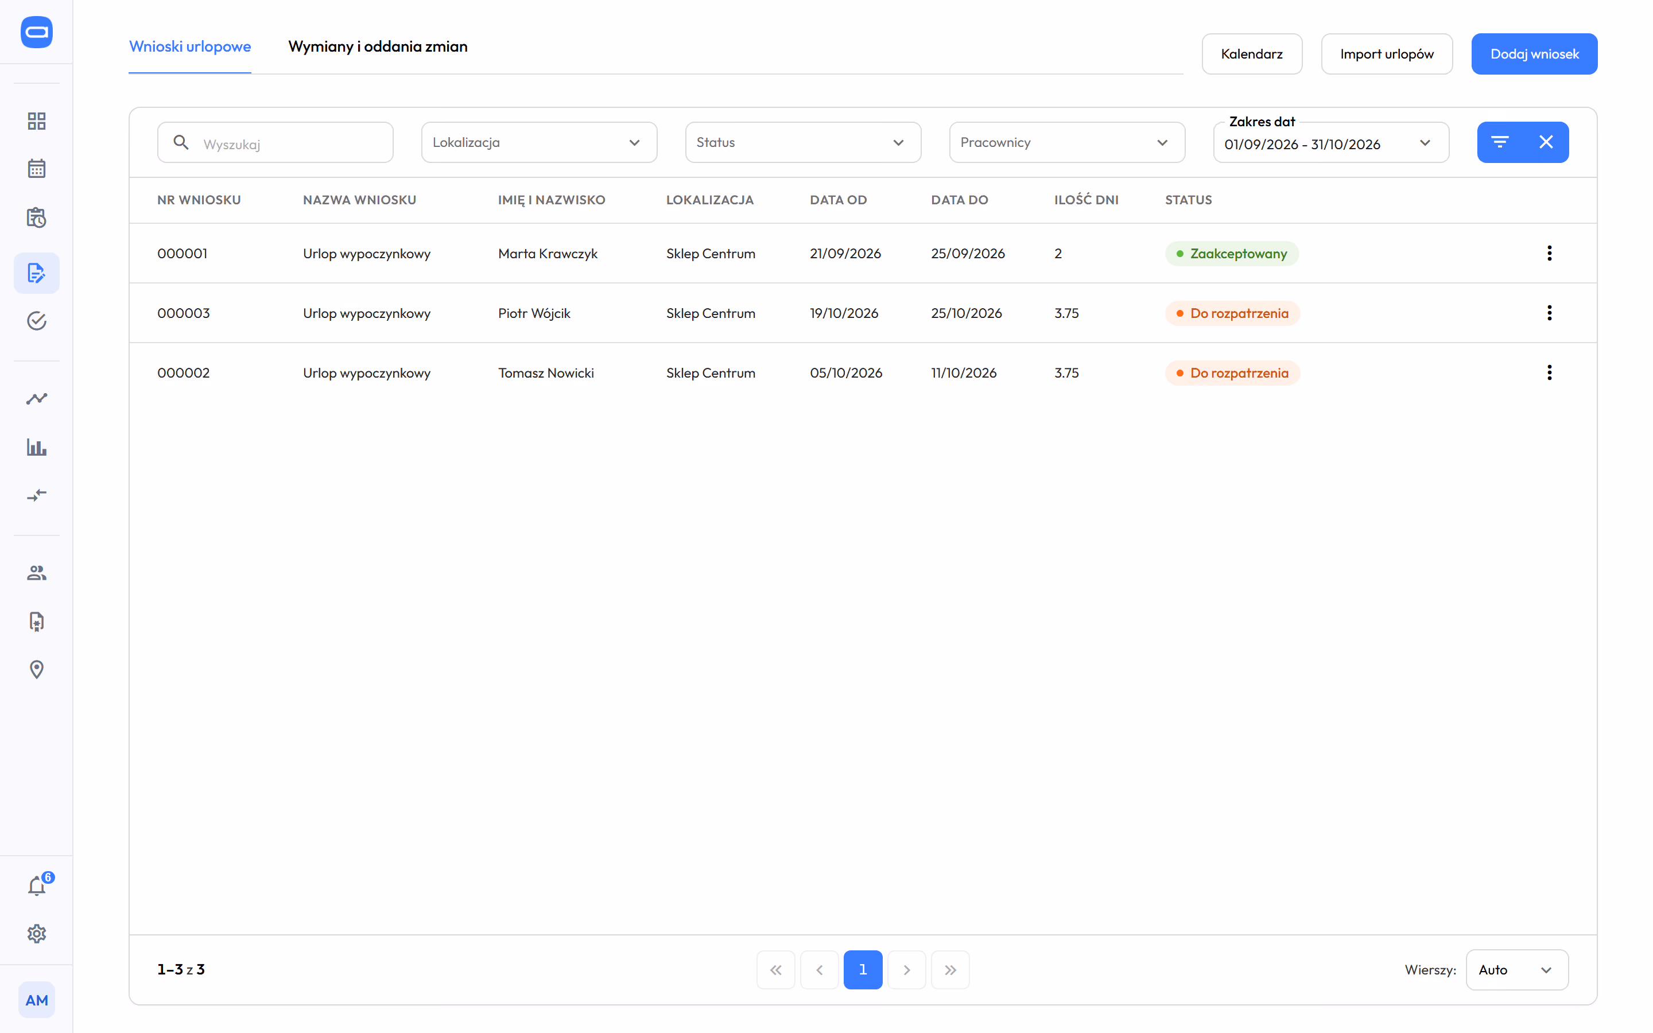Open the timesheet clock-calendar icon in sidebar
This screenshot has height=1033, width=1653.
[36, 218]
